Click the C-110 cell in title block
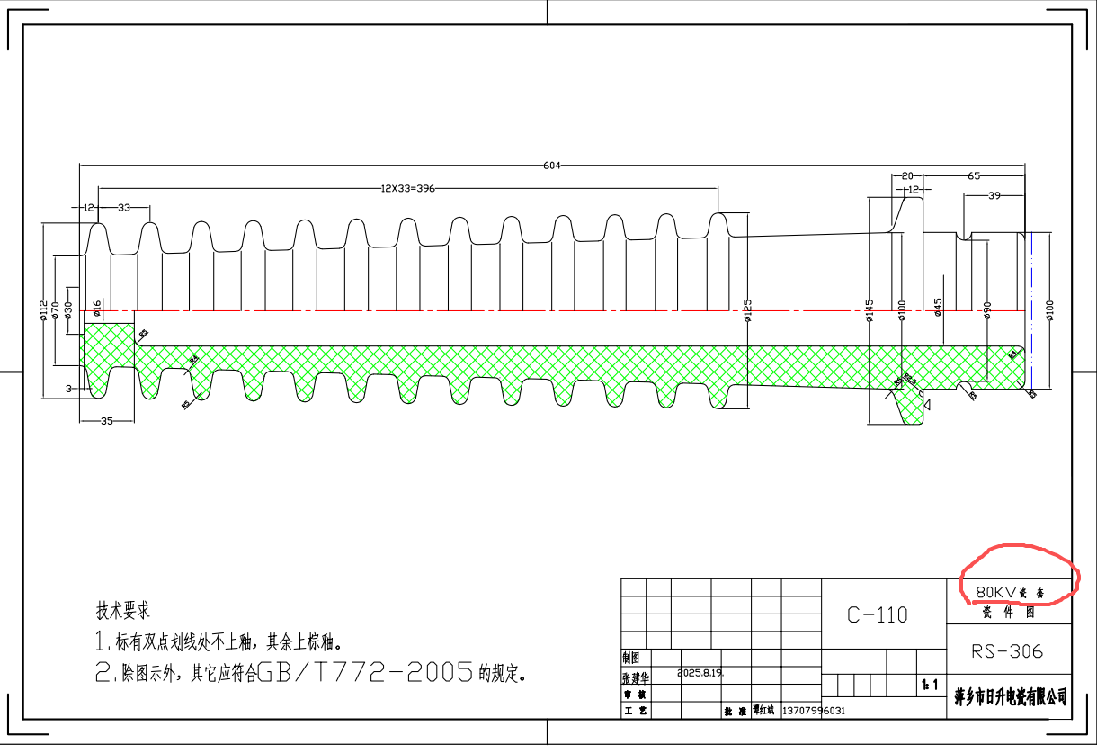Screen dimensions: 1097x753 [x=878, y=615]
